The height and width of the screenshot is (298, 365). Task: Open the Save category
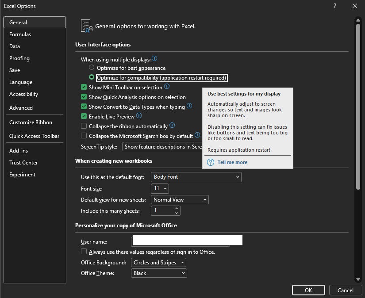[x=35, y=70]
